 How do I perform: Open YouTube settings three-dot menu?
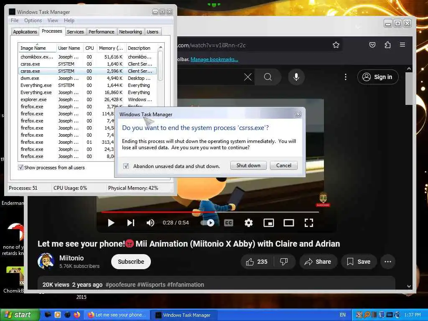pos(346,77)
